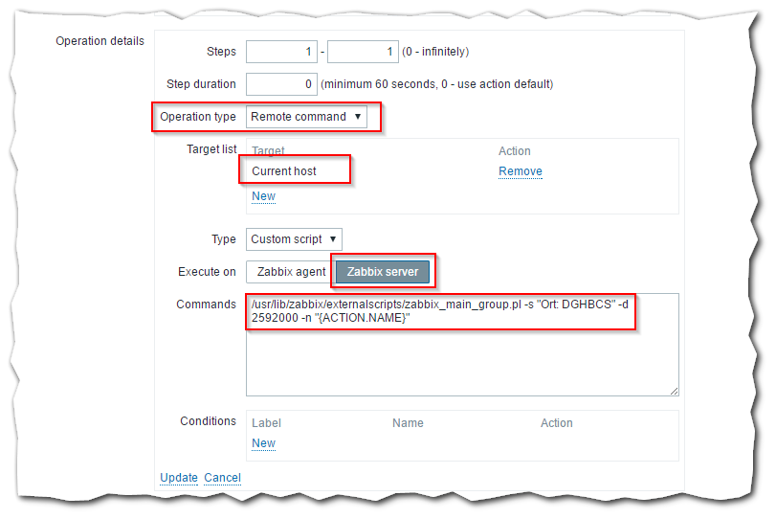Click the Step duration input field

[281, 84]
